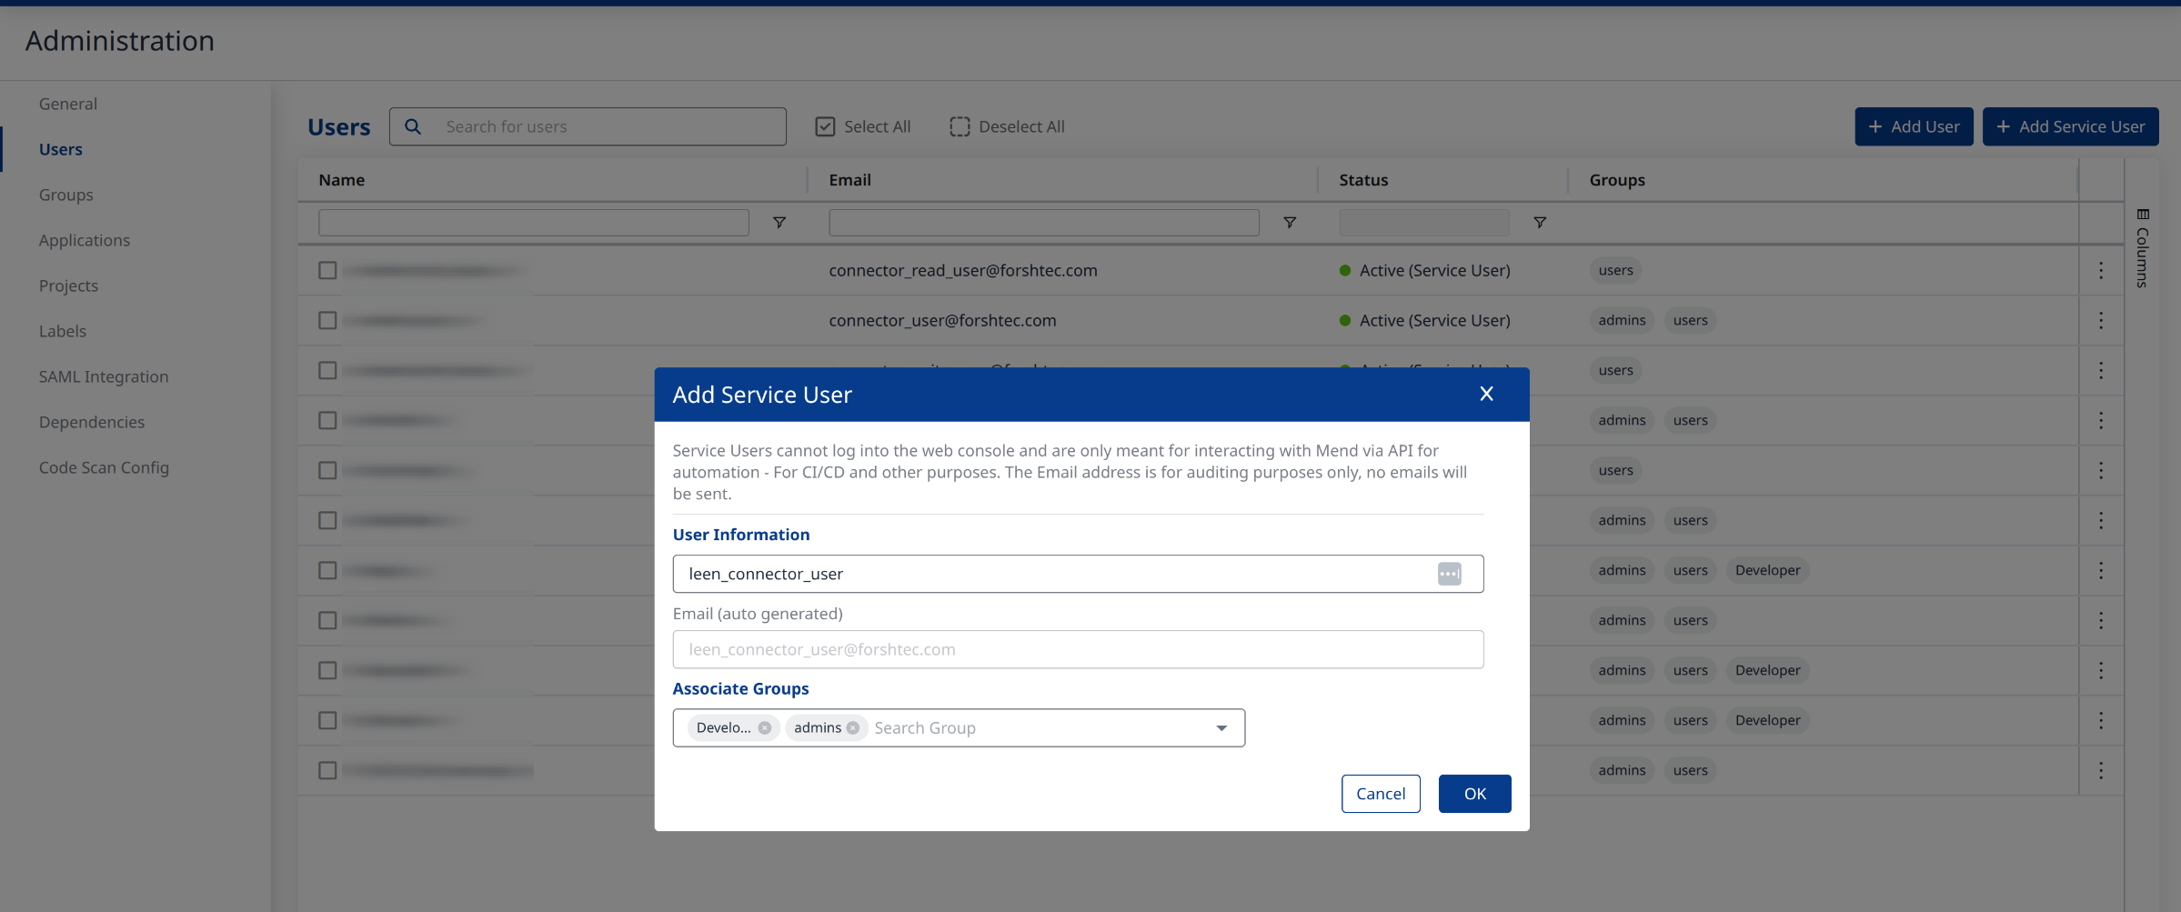Click connector_read_user@forshtec.com email cell
This screenshot has width=2181, height=912.
coord(963,270)
